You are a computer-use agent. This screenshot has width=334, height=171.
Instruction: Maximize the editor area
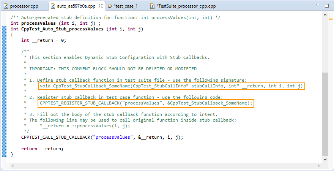click(327, 6)
